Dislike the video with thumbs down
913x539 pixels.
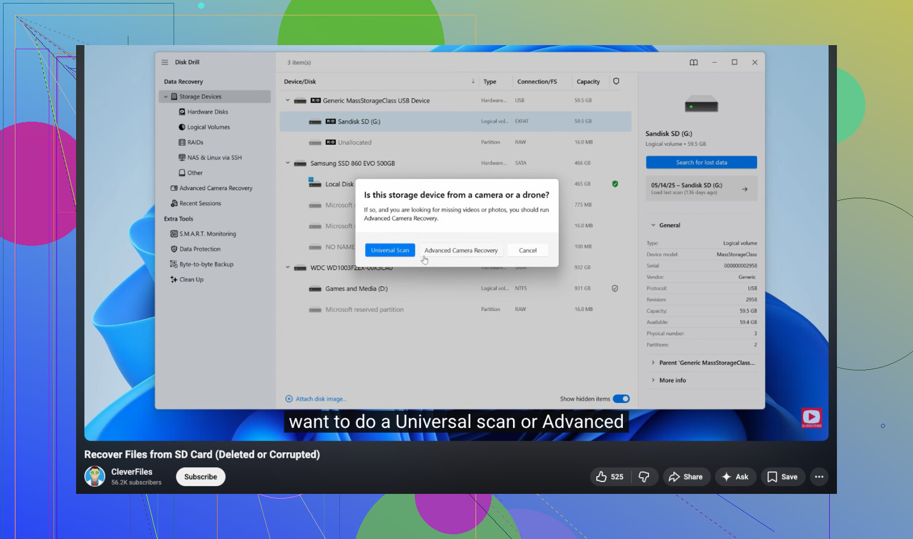(644, 477)
